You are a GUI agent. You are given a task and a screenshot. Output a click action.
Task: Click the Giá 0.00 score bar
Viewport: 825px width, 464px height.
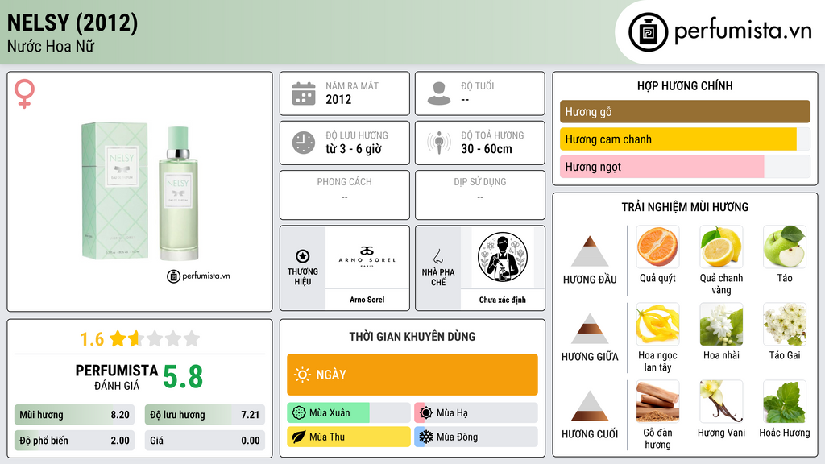click(205, 441)
